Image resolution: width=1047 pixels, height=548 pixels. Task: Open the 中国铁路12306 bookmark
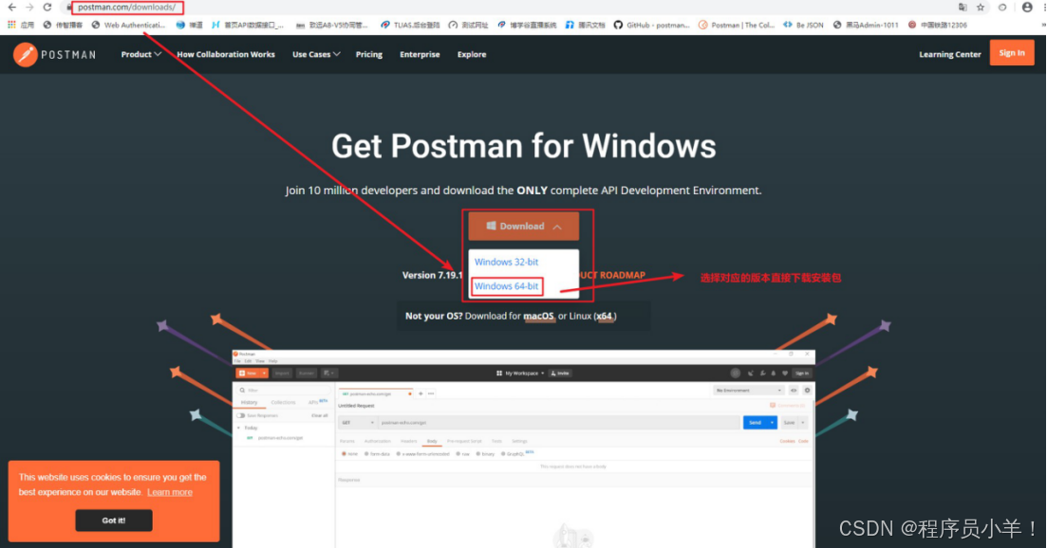coord(938,25)
